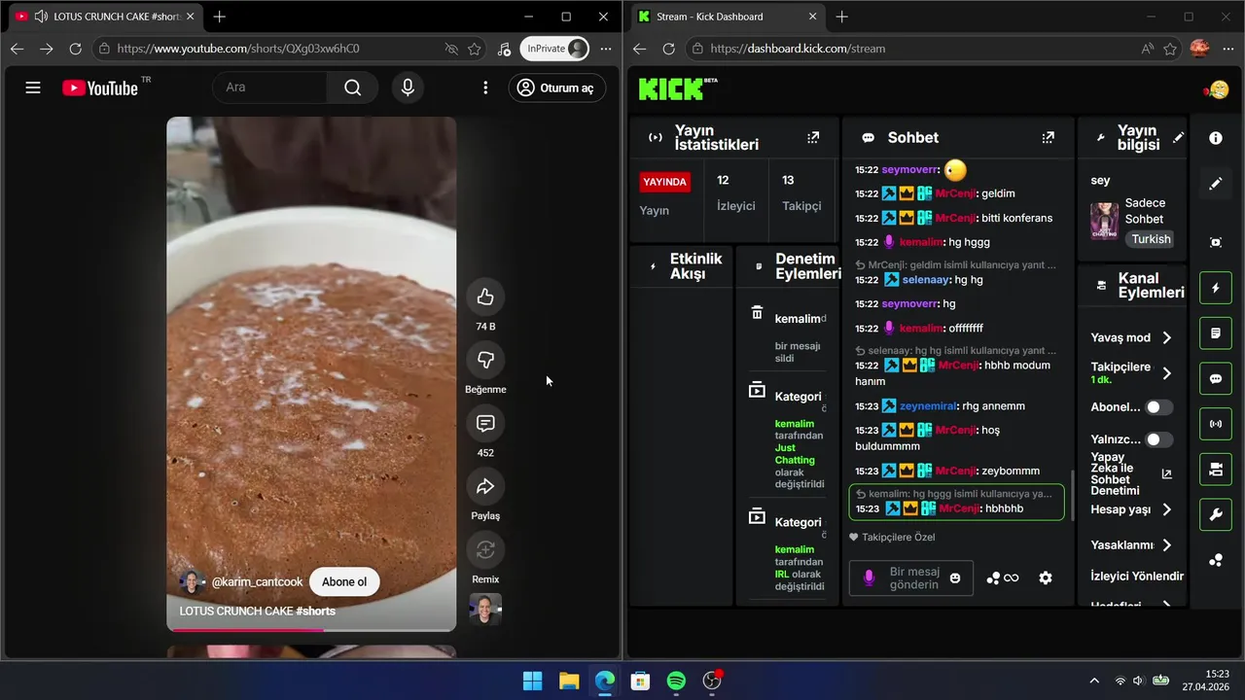Click InPrivate profile button
1245x700 pixels.
pyautogui.click(x=555, y=49)
